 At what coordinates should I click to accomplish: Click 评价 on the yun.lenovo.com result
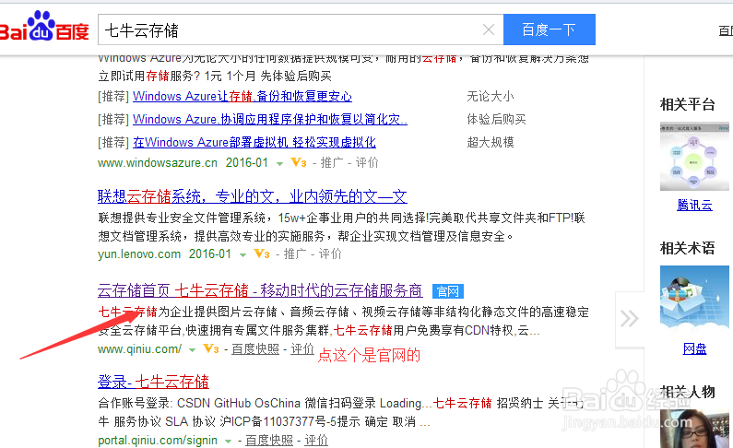pos(330,253)
